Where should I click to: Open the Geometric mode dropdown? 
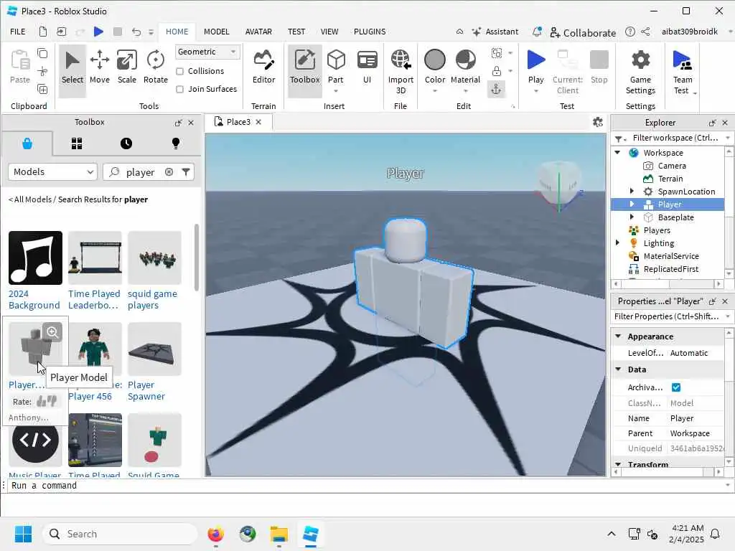[x=207, y=52]
